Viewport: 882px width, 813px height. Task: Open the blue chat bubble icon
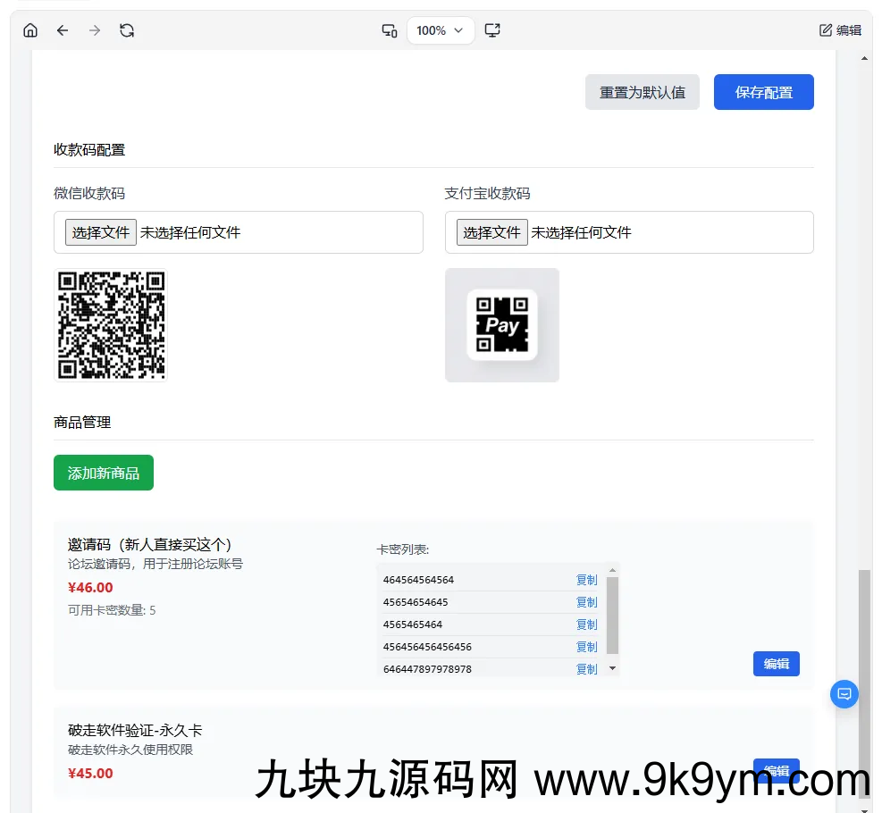coord(844,694)
